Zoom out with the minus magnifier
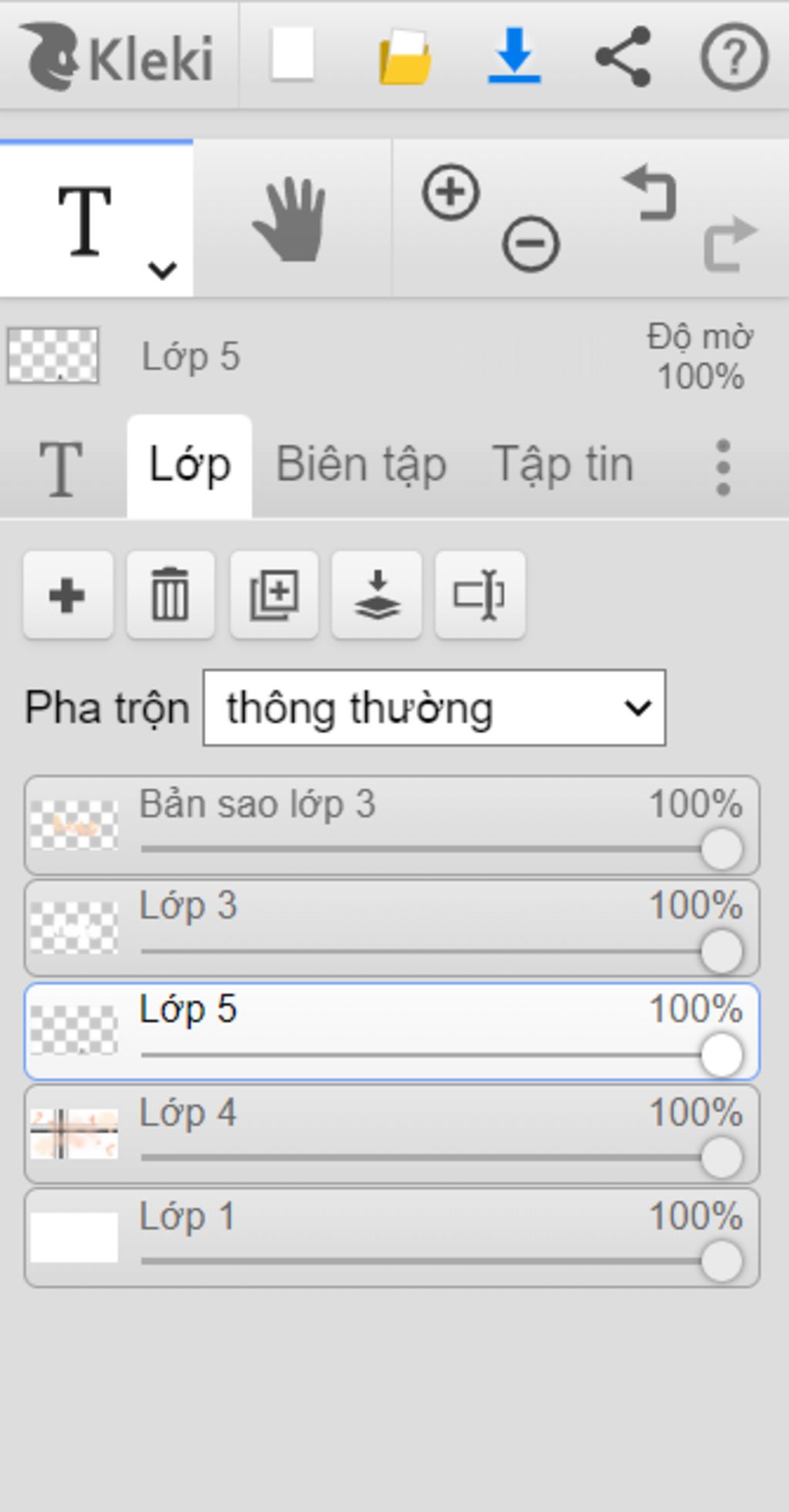The height and width of the screenshot is (1512, 789). [x=530, y=244]
